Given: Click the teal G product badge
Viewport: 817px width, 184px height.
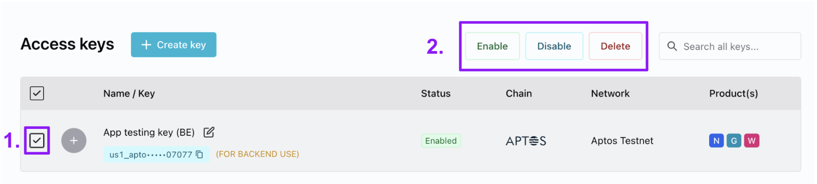Looking at the screenshot, I should click(x=734, y=141).
